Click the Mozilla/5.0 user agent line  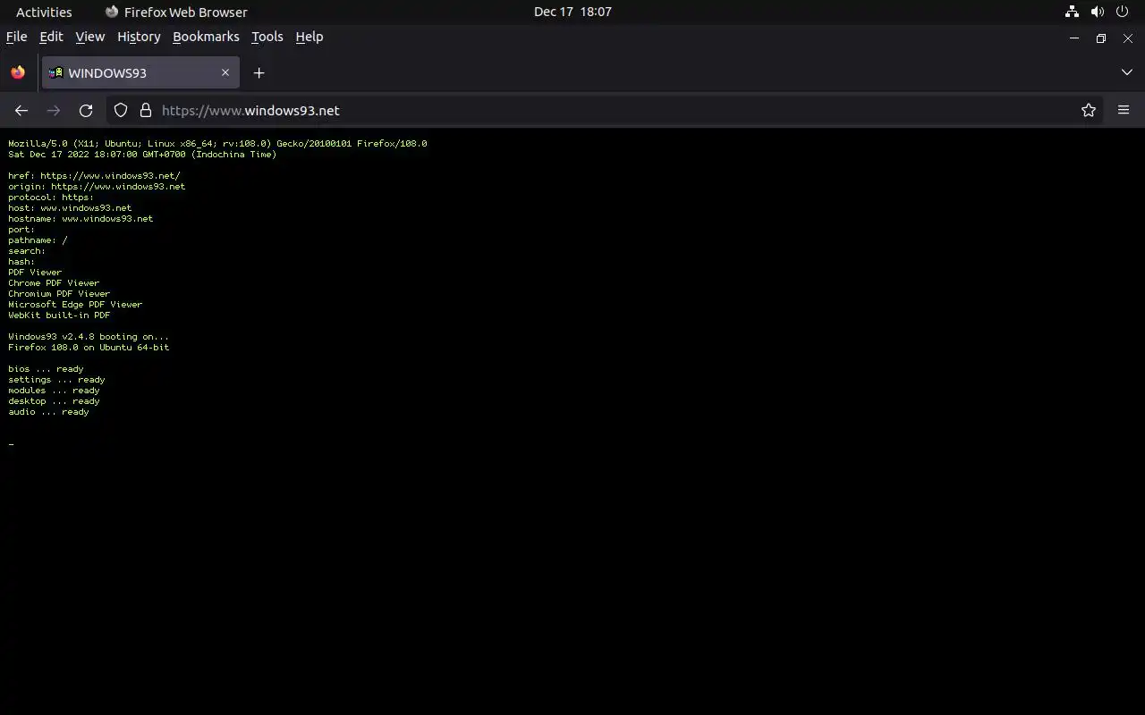pos(217,144)
